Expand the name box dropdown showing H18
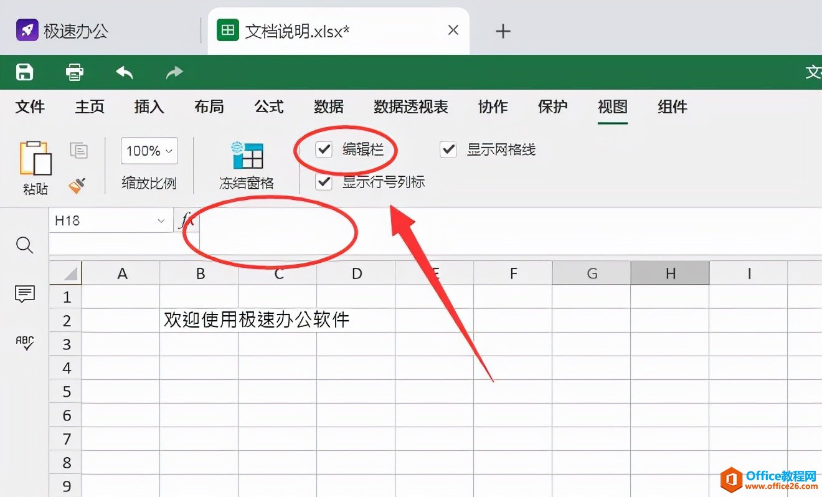Screen dimensions: 822x497 click(x=161, y=220)
